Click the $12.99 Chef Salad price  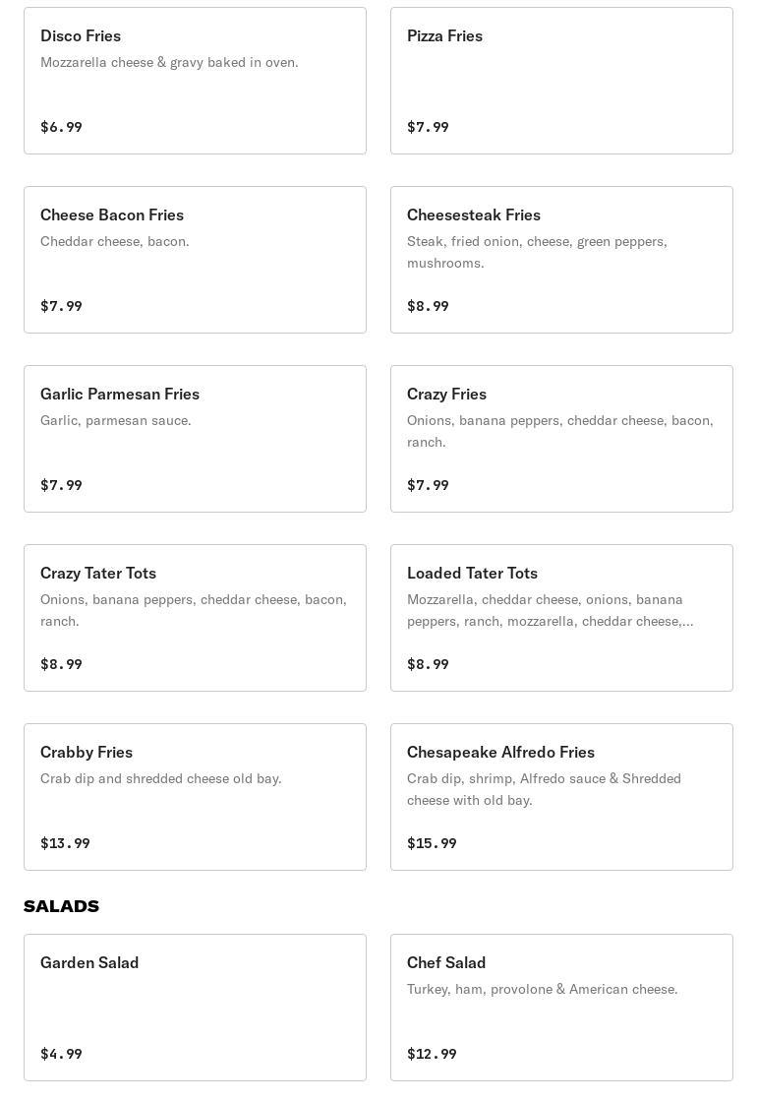click(432, 1054)
